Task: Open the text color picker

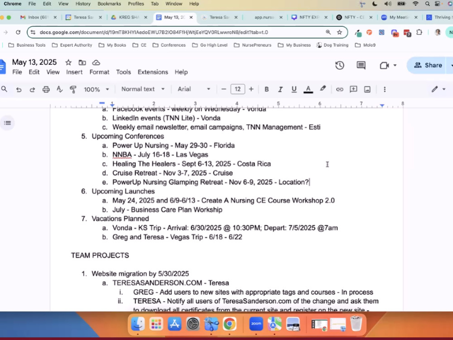Action: pyautogui.click(x=308, y=89)
